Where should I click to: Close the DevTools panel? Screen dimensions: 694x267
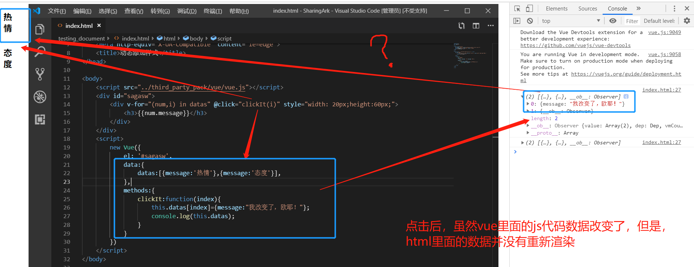point(687,8)
